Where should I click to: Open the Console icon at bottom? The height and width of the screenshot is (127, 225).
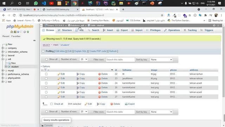(42, 126)
